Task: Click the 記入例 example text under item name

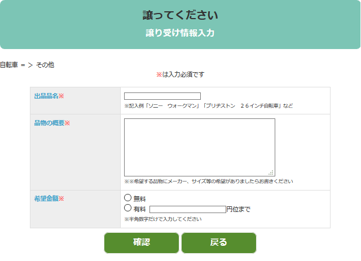Action: [x=208, y=106]
